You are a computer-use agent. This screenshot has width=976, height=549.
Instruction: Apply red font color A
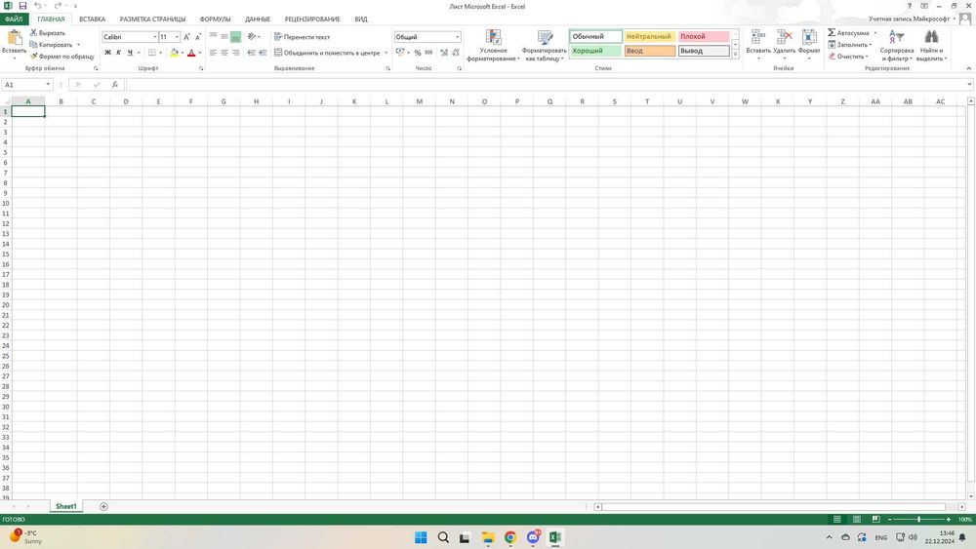click(191, 53)
